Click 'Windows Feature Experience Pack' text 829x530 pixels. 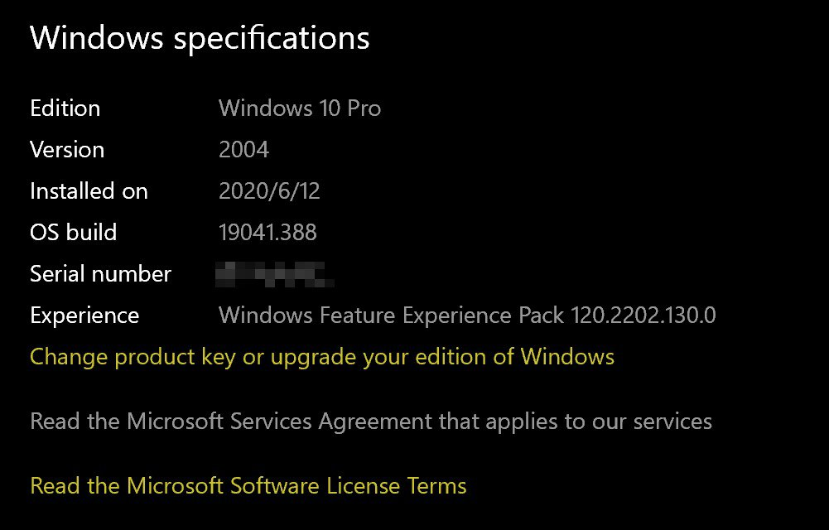tap(391, 316)
